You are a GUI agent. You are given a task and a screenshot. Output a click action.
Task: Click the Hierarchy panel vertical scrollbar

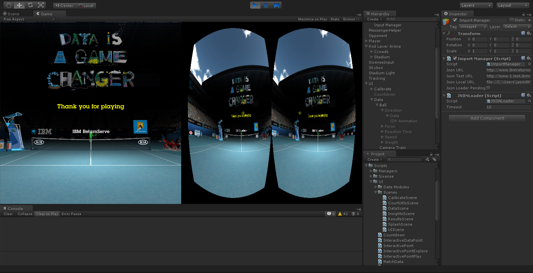click(x=437, y=83)
